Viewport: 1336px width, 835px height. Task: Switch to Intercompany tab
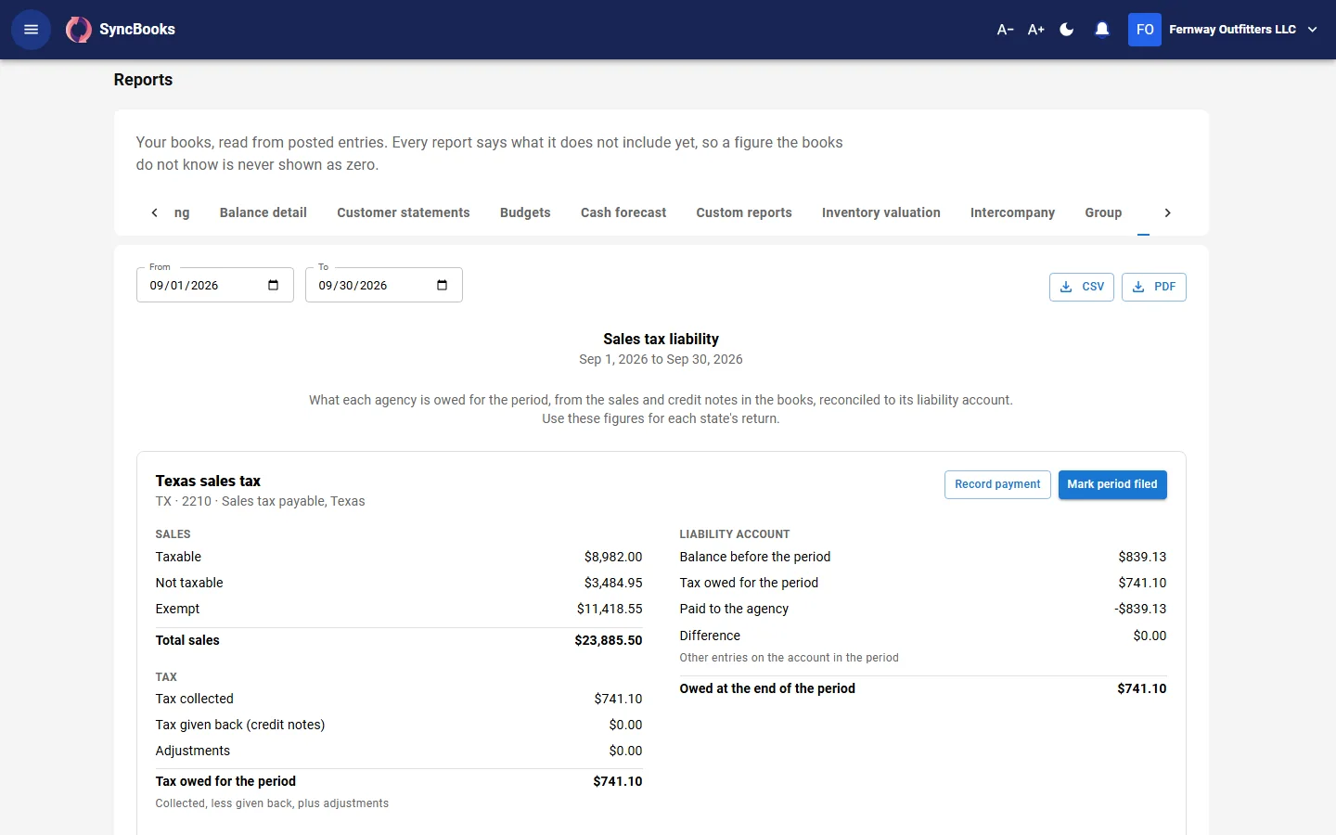click(x=1012, y=212)
